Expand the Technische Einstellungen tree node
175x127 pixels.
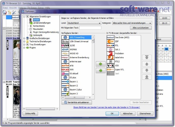coord(24,41)
